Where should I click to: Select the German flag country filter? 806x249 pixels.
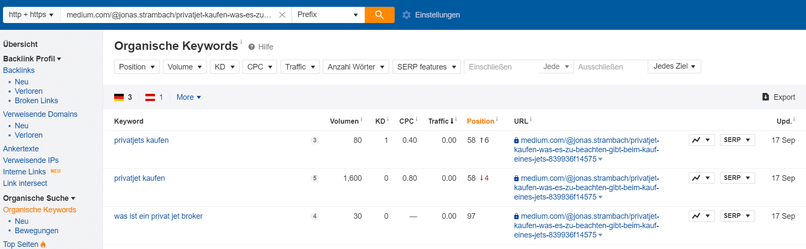coord(119,97)
